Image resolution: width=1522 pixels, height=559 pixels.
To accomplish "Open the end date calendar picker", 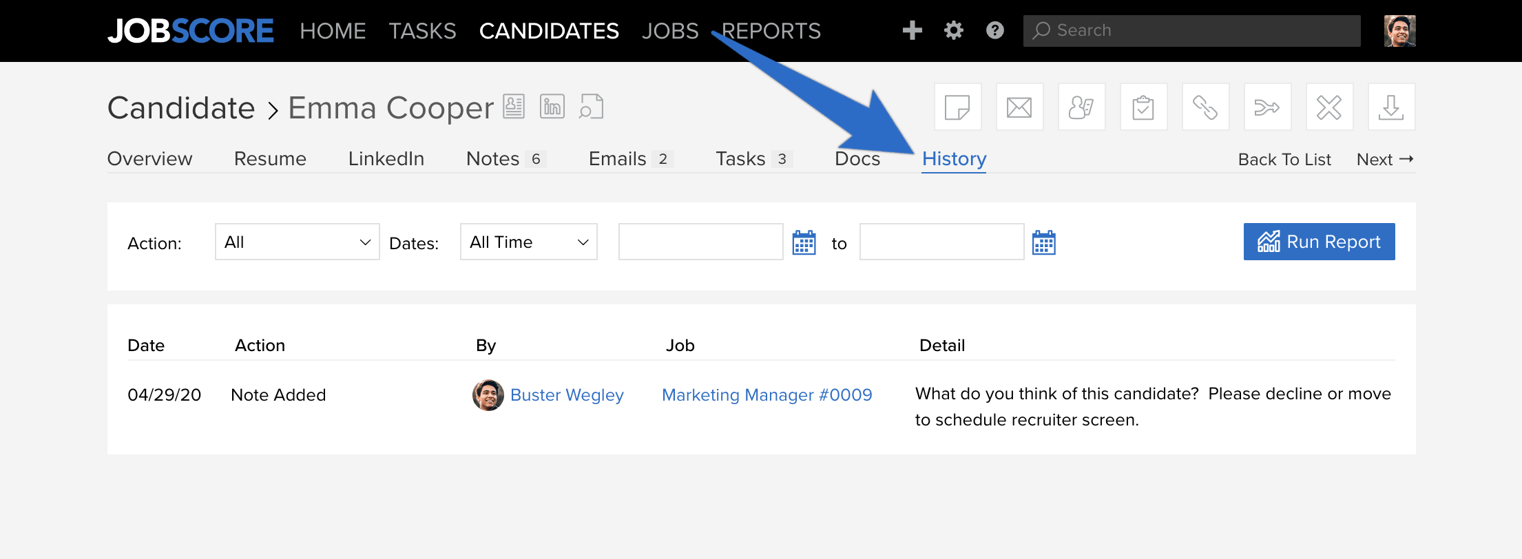I will (x=1044, y=242).
